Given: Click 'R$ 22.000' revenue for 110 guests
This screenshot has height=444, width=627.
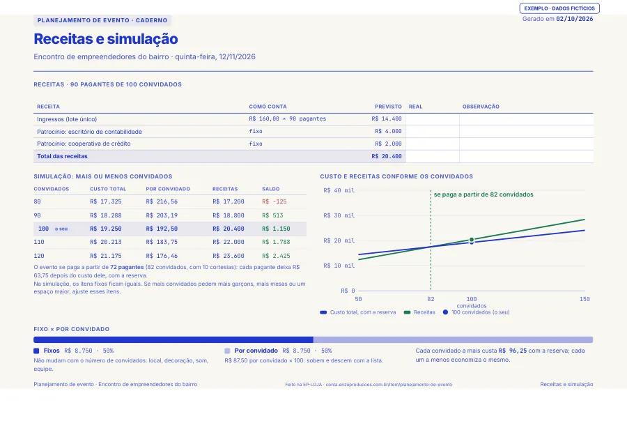Looking at the screenshot, I should [229, 242].
